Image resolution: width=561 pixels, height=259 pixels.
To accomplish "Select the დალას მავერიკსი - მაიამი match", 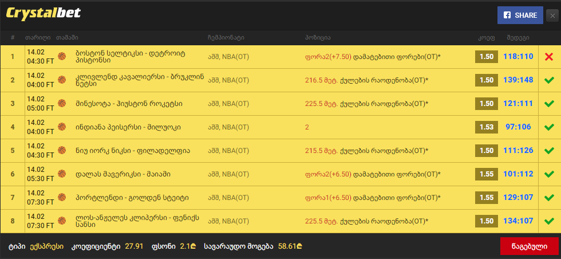I will (123, 174).
